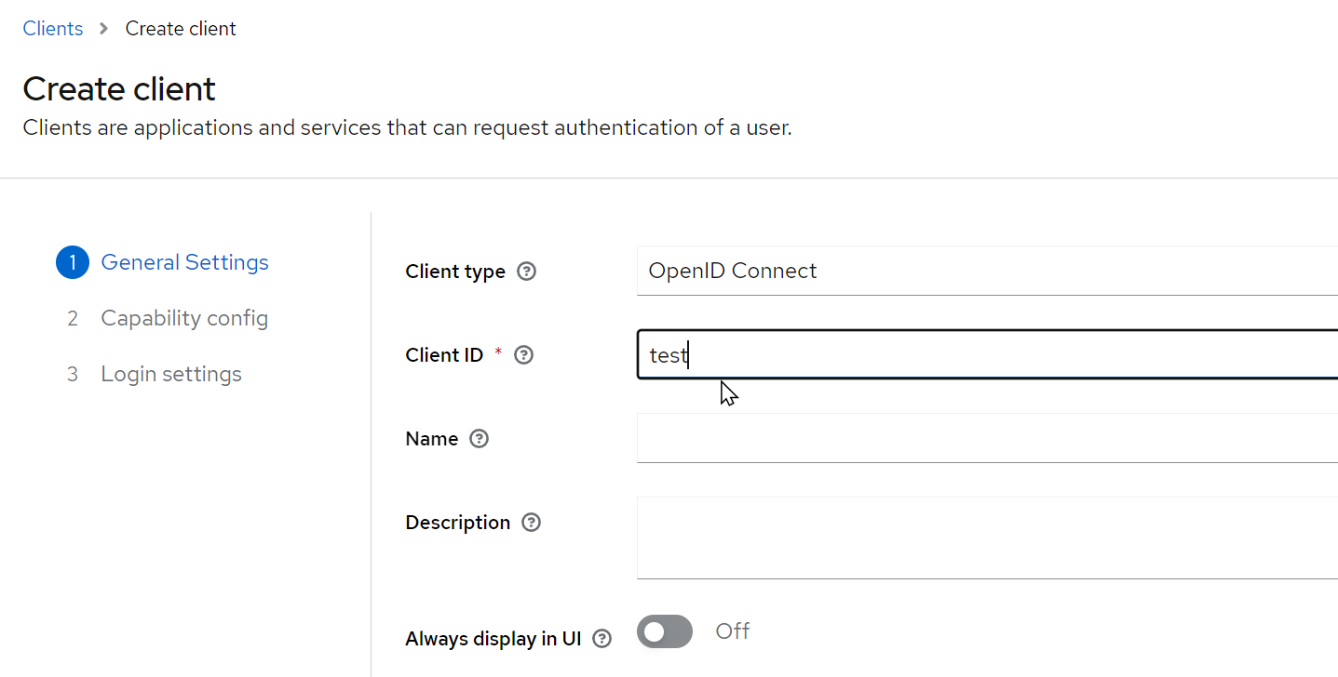The image size is (1338, 677).
Task: Go to the General Settings step
Action: pos(184,262)
